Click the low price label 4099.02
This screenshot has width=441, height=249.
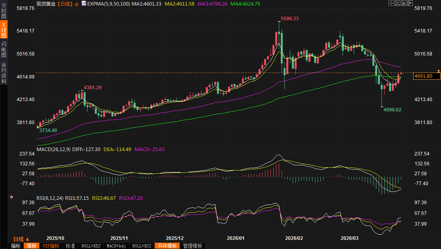tap(392, 109)
